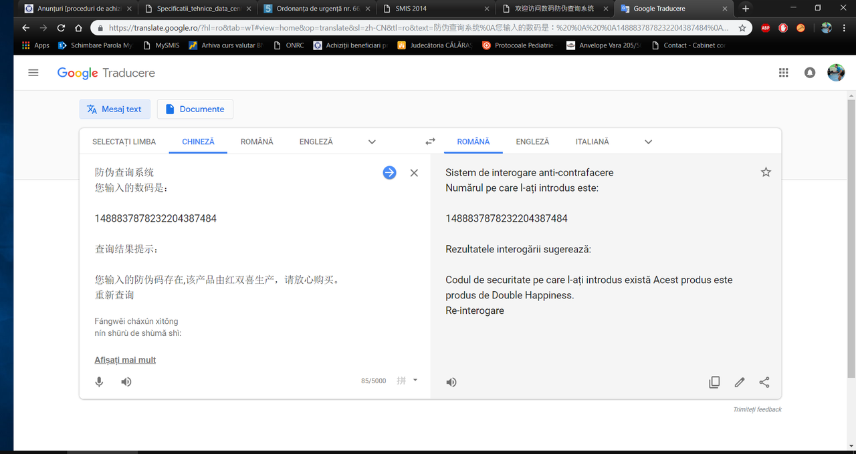This screenshot has width=856, height=454.
Task: Go to browser home page
Action: click(x=78, y=28)
